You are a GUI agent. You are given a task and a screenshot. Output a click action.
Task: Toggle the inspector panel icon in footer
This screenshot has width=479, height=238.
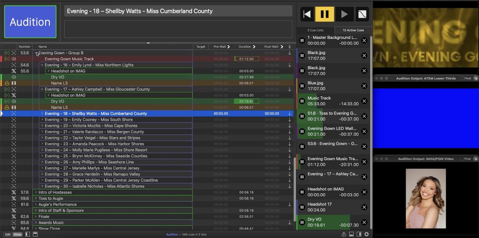(351, 234)
